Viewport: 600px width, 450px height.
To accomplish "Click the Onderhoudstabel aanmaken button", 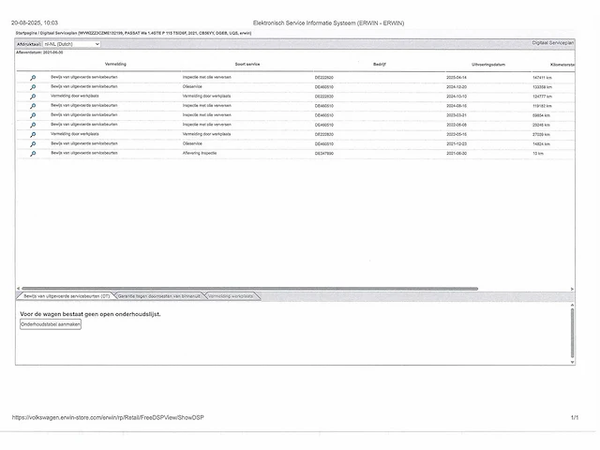I will (51, 324).
